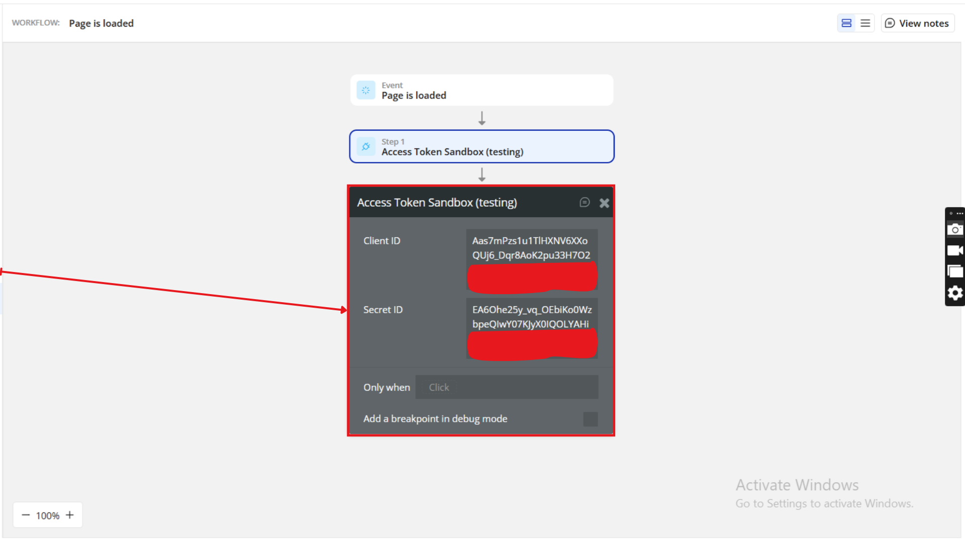Viewport: 965px width, 543px height.
Task: Open the View notes panel
Action: click(x=917, y=23)
